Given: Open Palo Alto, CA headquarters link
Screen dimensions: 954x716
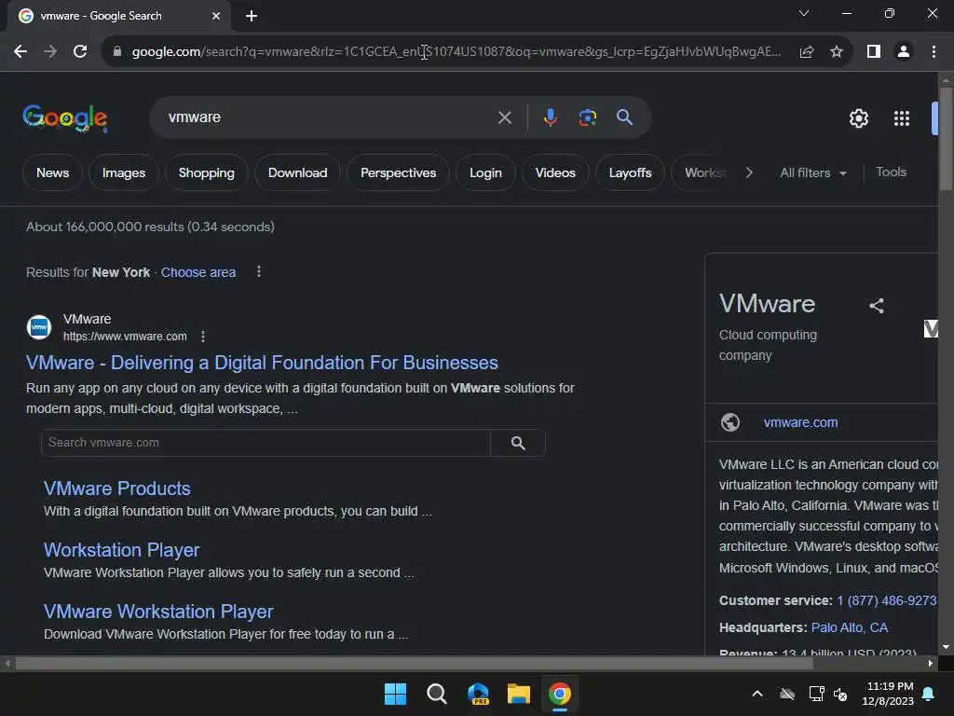Looking at the screenshot, I should pyautogui.click(x=850, y=627).
